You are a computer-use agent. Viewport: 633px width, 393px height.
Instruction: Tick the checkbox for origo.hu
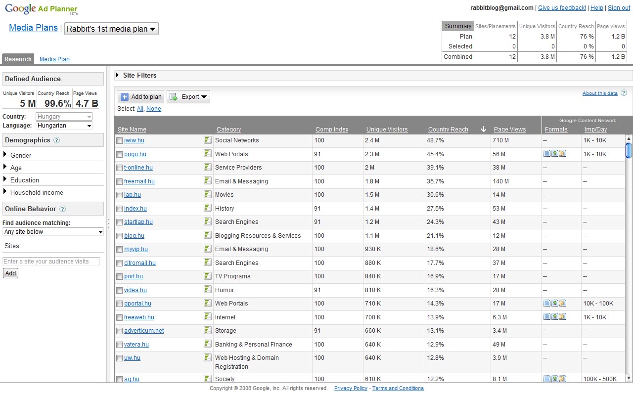[119, 154]
